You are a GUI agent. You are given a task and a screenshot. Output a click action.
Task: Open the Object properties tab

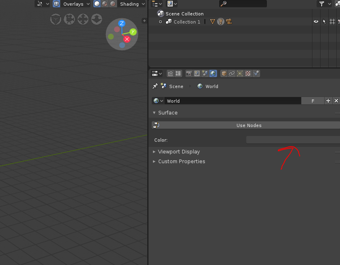click(224, 74)
